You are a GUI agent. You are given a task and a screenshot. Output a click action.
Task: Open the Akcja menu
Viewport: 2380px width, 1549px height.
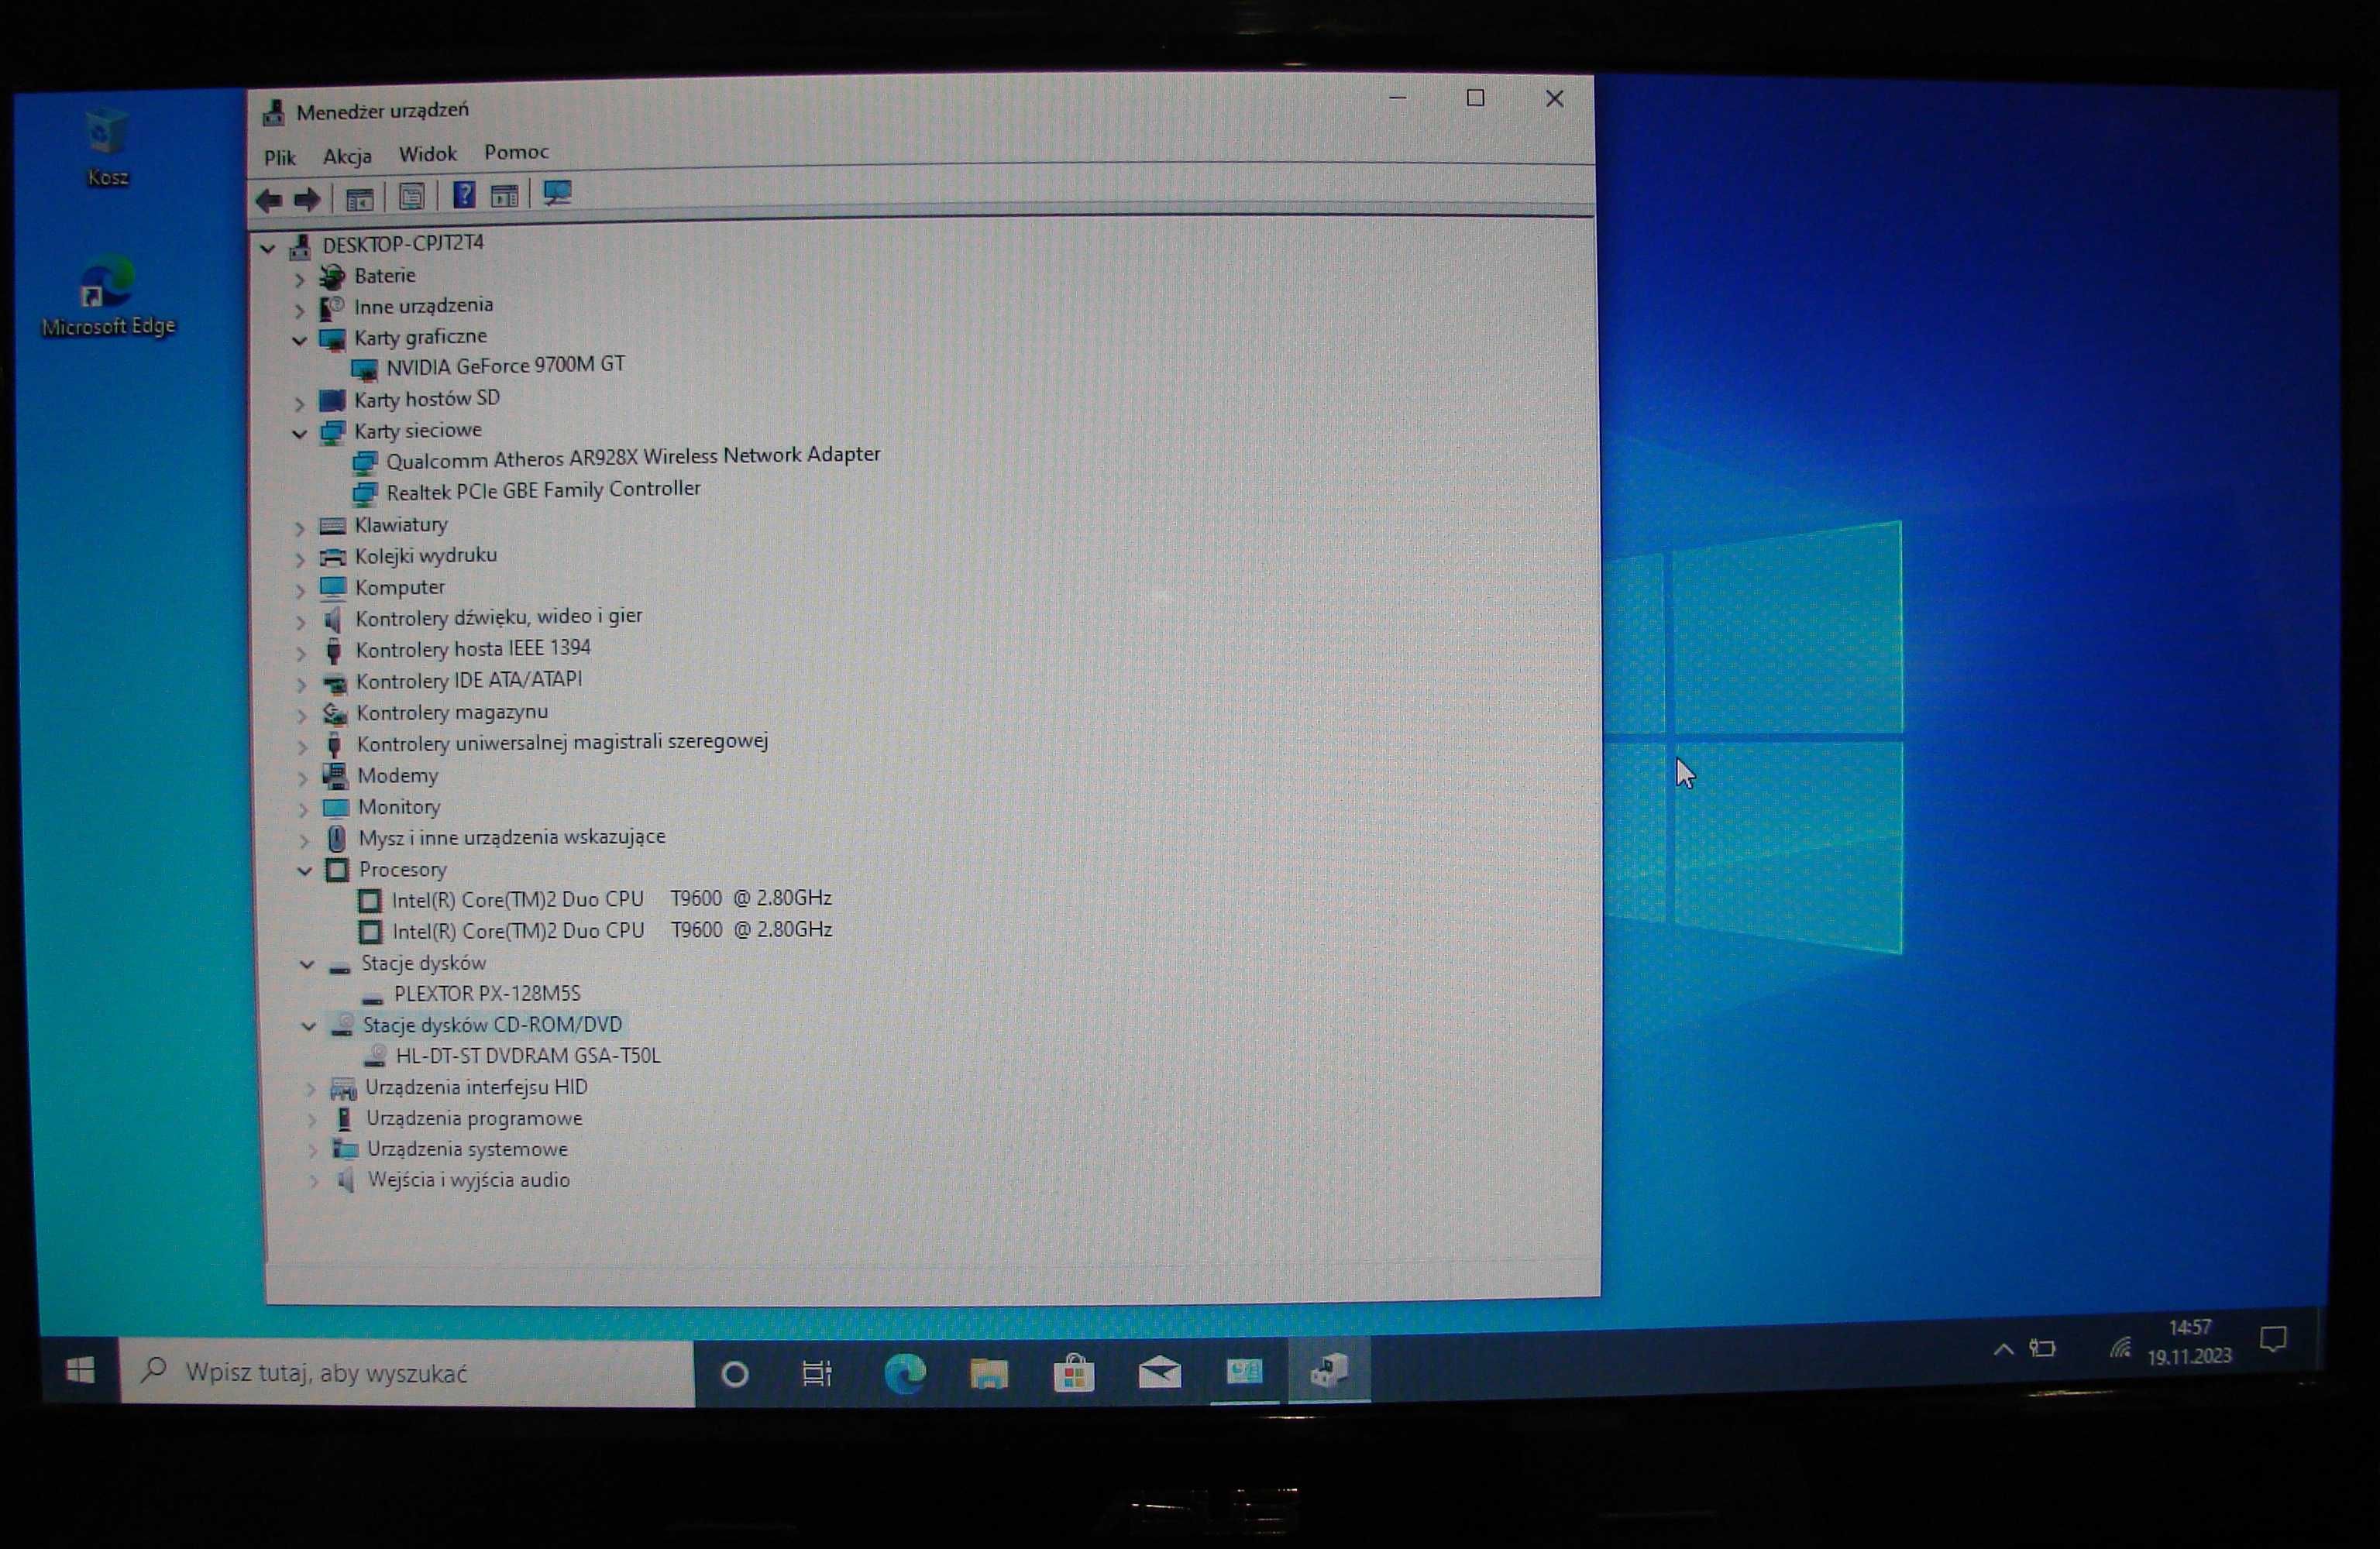(x=347, y=156)
